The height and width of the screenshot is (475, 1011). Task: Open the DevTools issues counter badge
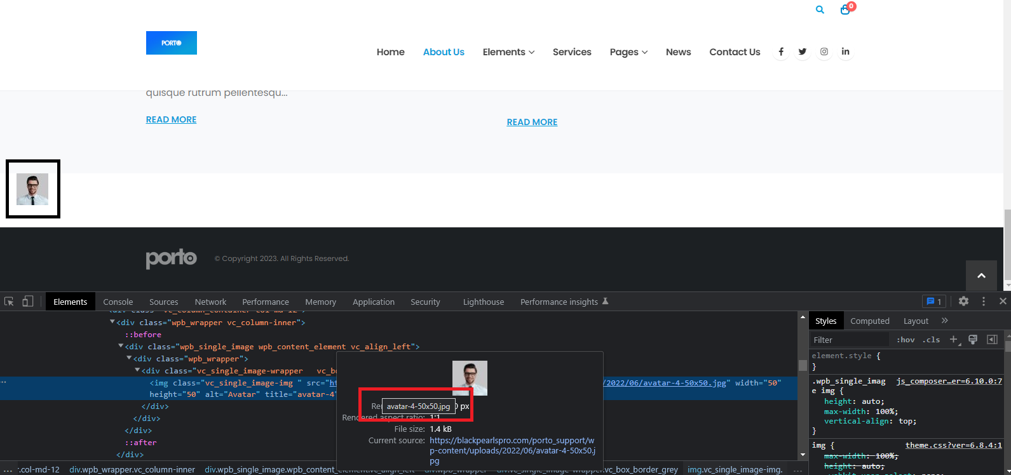point(934,302)
